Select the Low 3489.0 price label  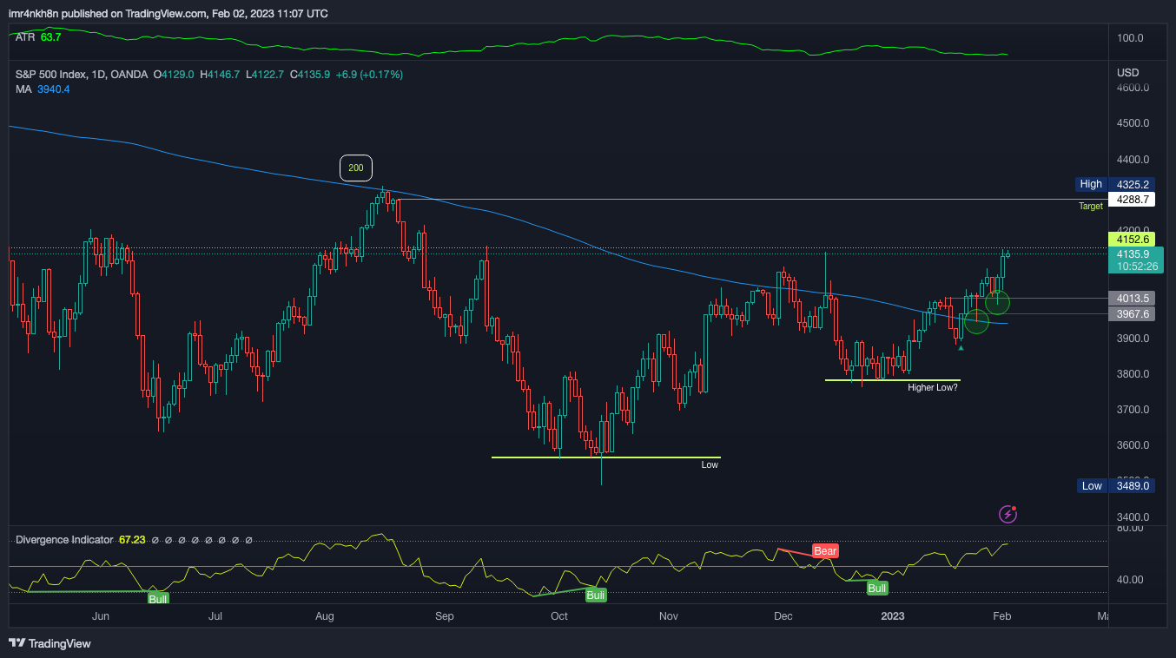click(1114, 486)
